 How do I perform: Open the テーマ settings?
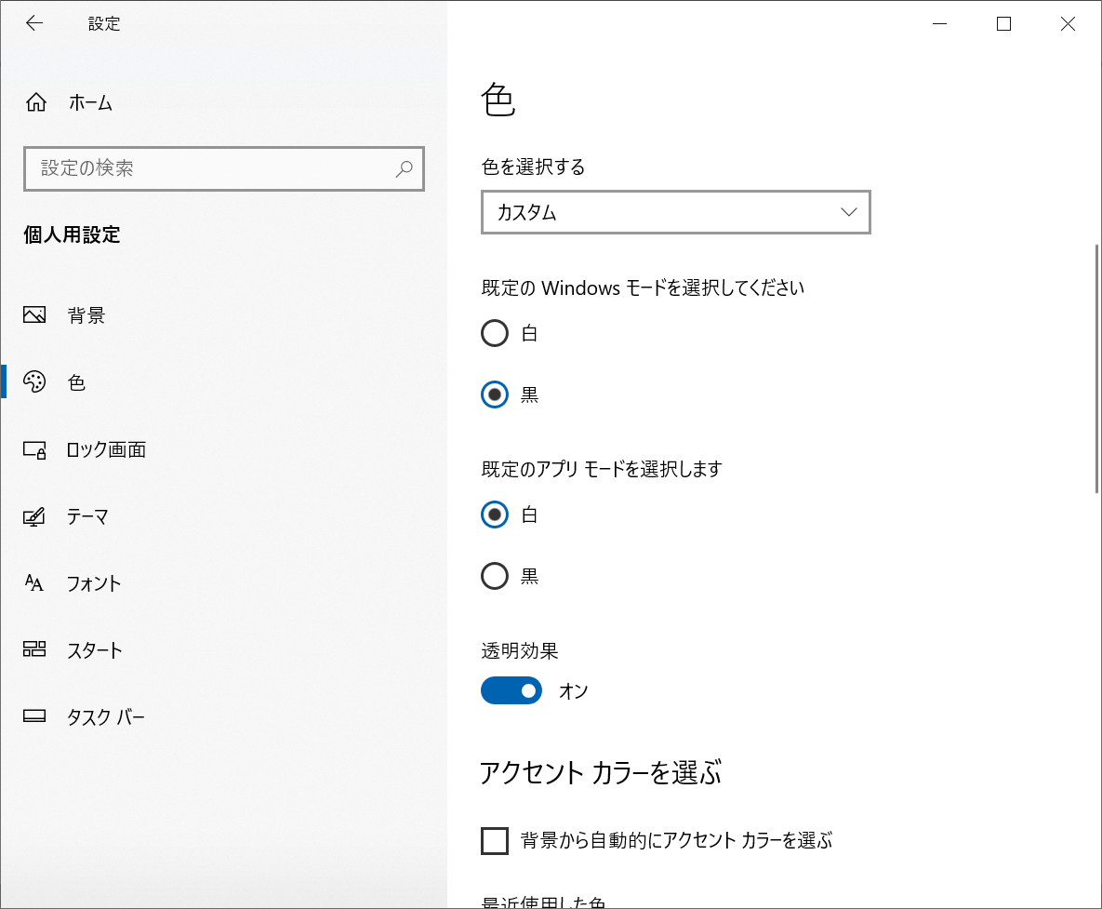coord(223,516)
